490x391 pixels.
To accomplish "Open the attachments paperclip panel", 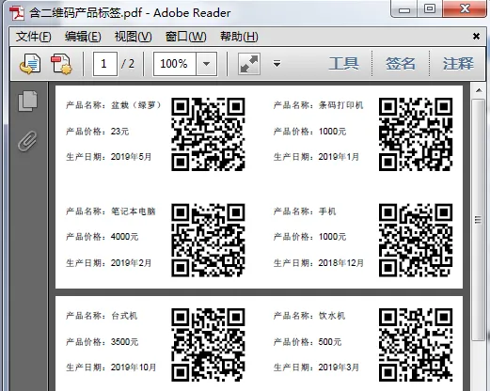I will [27, 141].
